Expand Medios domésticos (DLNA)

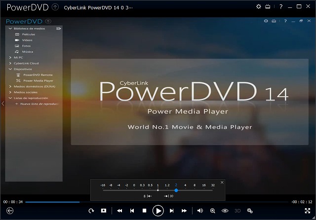pos(10,86)
